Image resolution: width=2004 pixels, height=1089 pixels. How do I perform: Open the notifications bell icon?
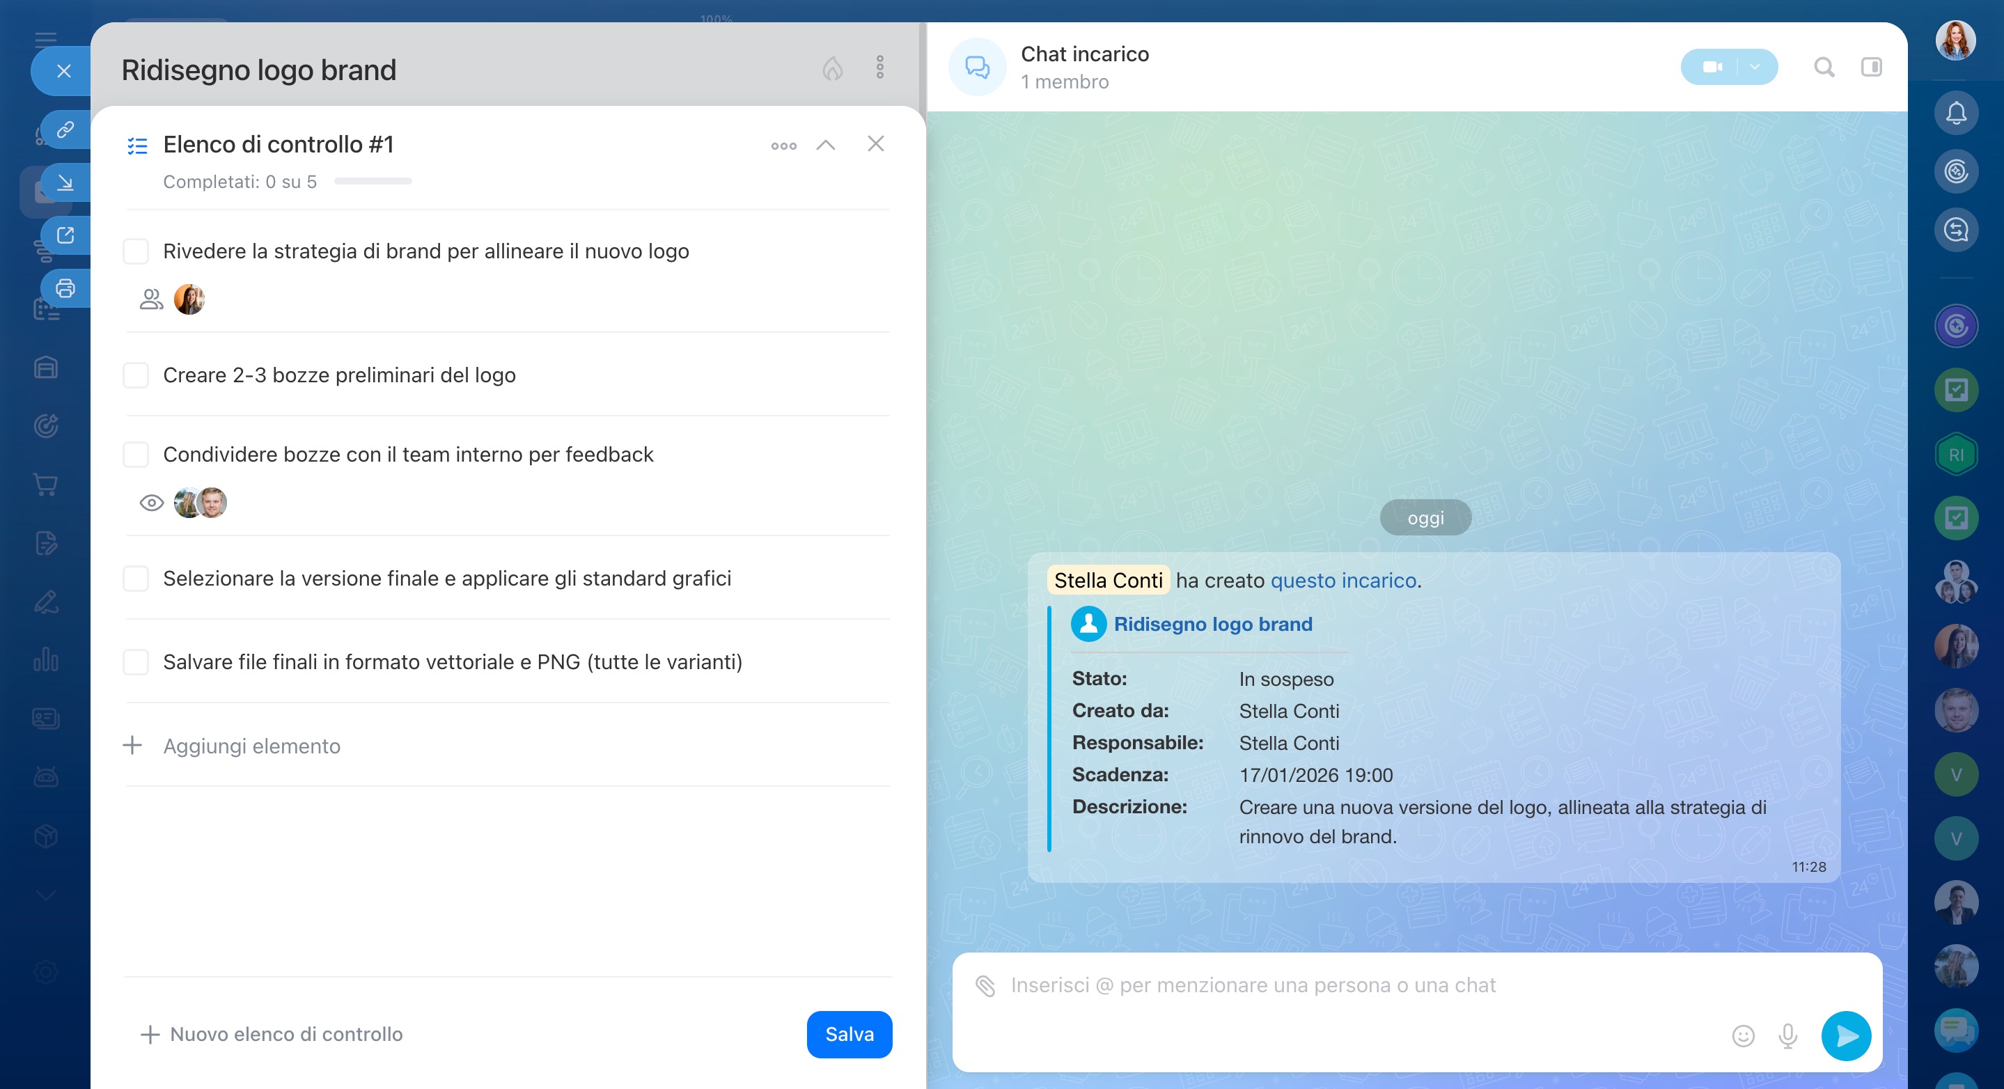tap(1956, 113)
